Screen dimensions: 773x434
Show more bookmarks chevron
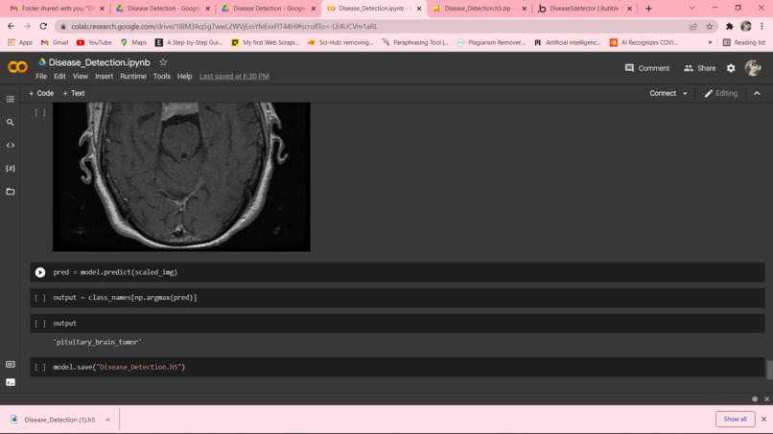point(710,43)
